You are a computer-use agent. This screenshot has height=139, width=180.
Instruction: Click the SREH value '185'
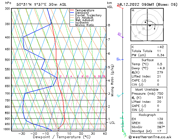pyautogui.click(x=160, y=123)
